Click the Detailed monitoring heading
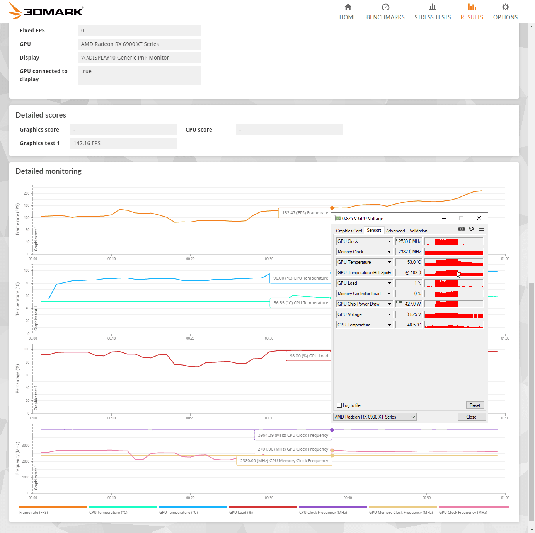The width and height of the screenshot is (535, 533). pyautogui.click(x=49, y=171)
